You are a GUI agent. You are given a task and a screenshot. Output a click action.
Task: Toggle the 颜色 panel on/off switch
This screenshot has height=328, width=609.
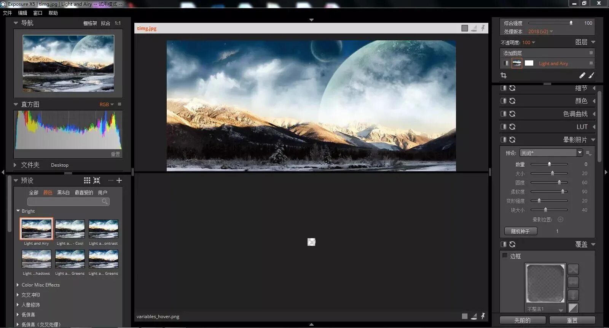pos(503,101)
